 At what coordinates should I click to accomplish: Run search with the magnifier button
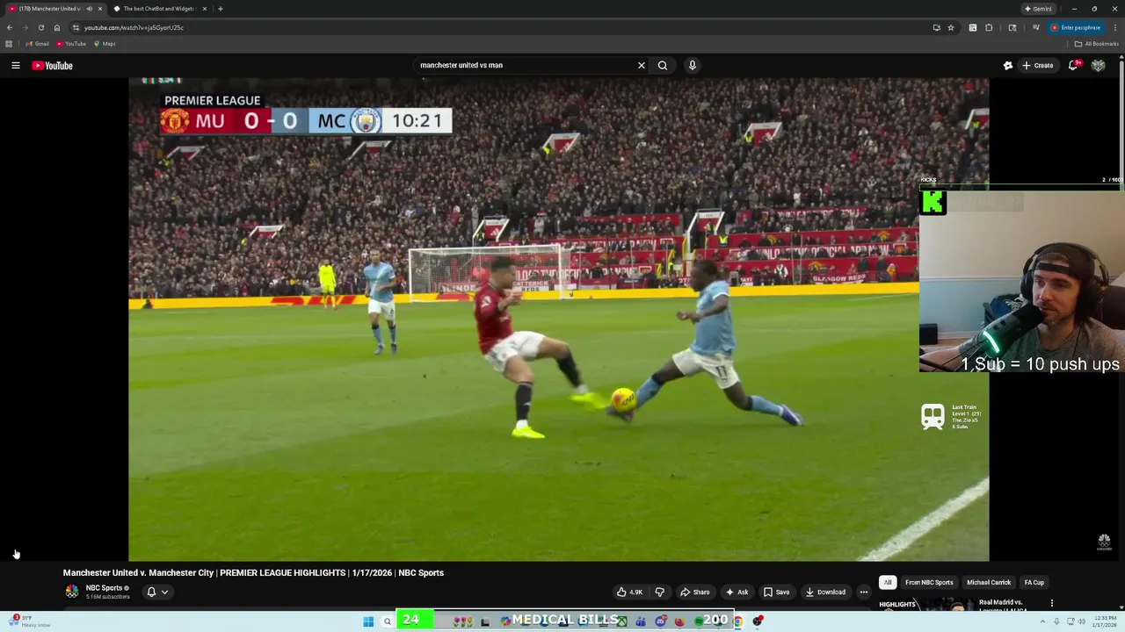tap(663, 65)
